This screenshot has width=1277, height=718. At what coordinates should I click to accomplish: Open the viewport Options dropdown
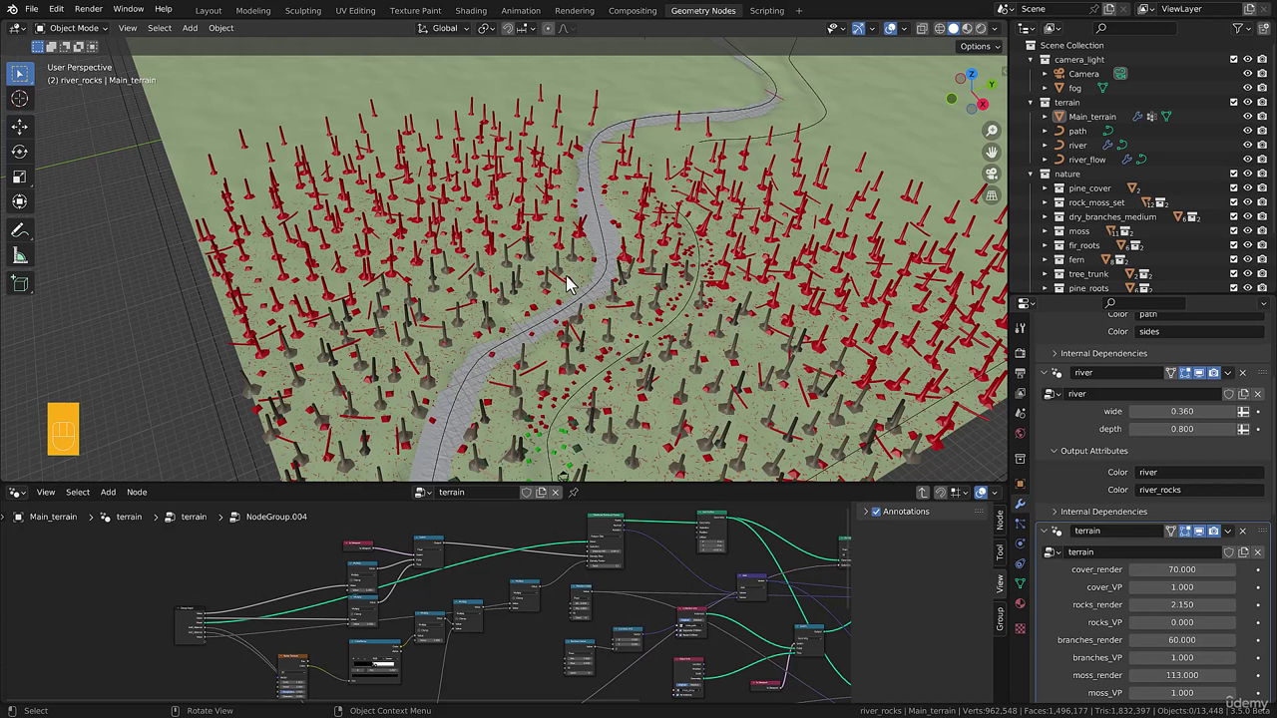coord(979,46)
